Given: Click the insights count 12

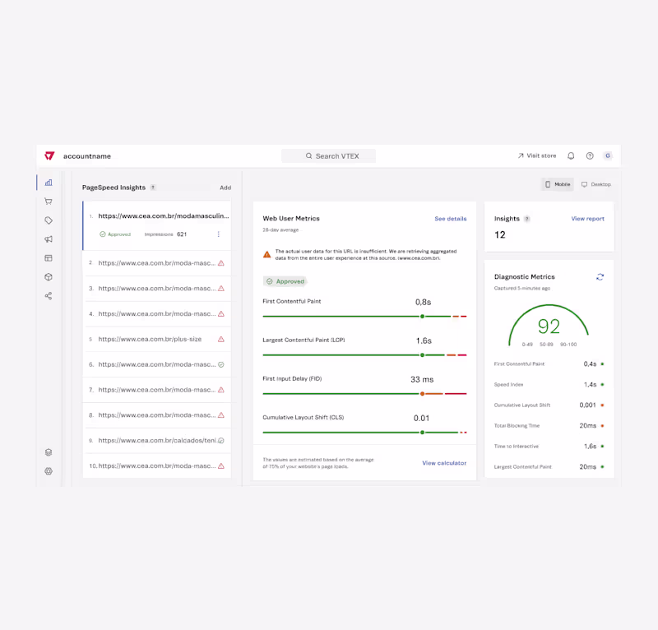Looking at the screenshot, I should [x=500, y=234].
